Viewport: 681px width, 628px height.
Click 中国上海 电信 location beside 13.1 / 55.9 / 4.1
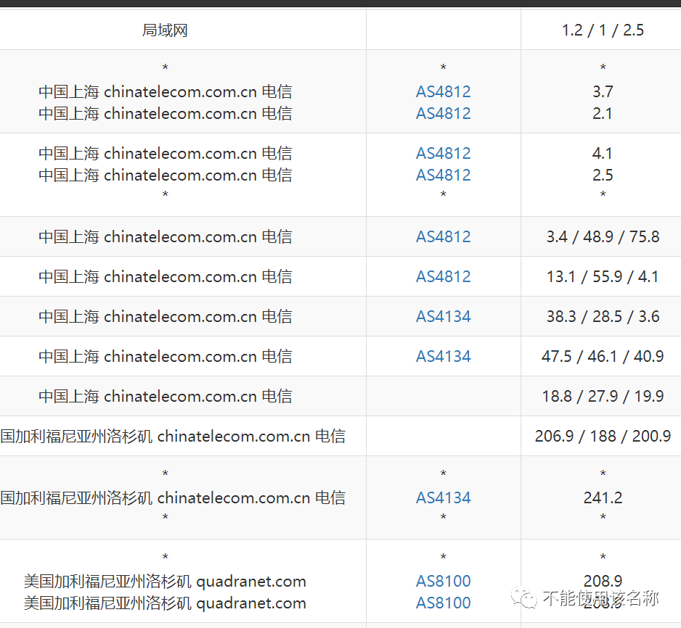pos(165,276)
